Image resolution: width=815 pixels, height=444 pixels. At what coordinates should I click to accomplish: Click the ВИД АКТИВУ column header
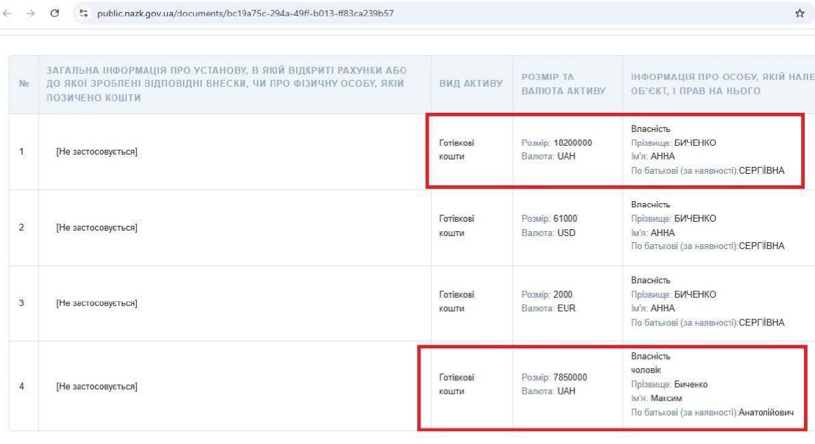[x=471, y=83]
